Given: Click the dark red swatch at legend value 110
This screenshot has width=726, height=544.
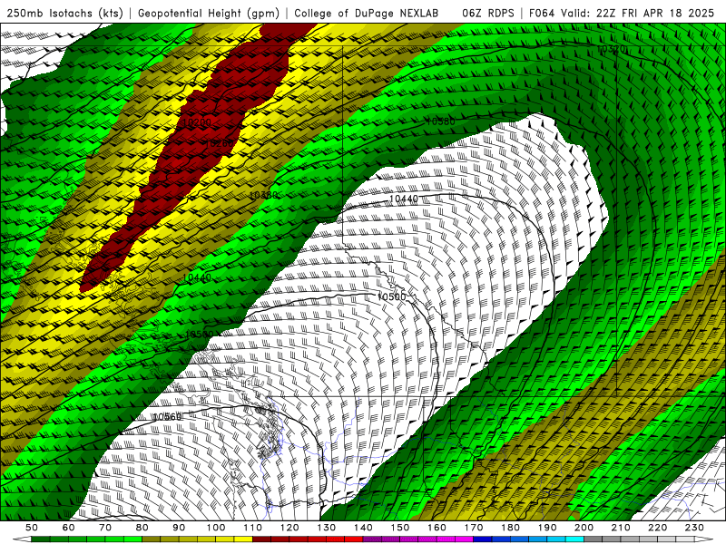Looking at the screenshot, I should [261, 539].
